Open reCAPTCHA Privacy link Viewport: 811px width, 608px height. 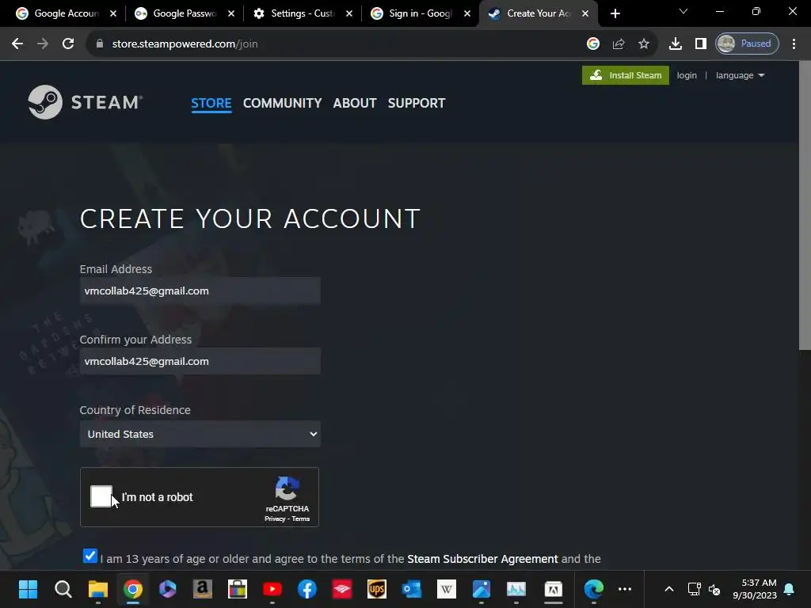(x=275, y=519)
